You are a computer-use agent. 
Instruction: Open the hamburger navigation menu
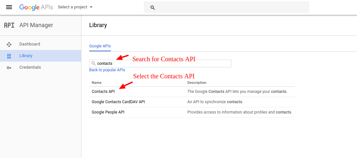(9, 7)
